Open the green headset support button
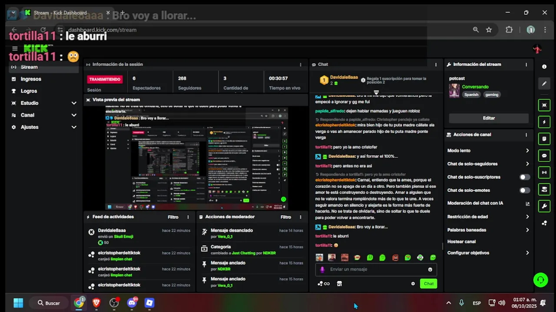 pyautogui.click(x=540, y=280)
